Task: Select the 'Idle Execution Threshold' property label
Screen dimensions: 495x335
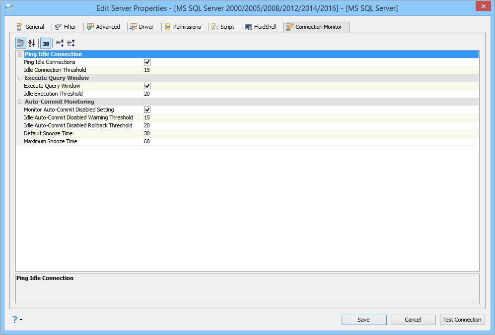Action: pyautogui.click(x=53, y=94)
